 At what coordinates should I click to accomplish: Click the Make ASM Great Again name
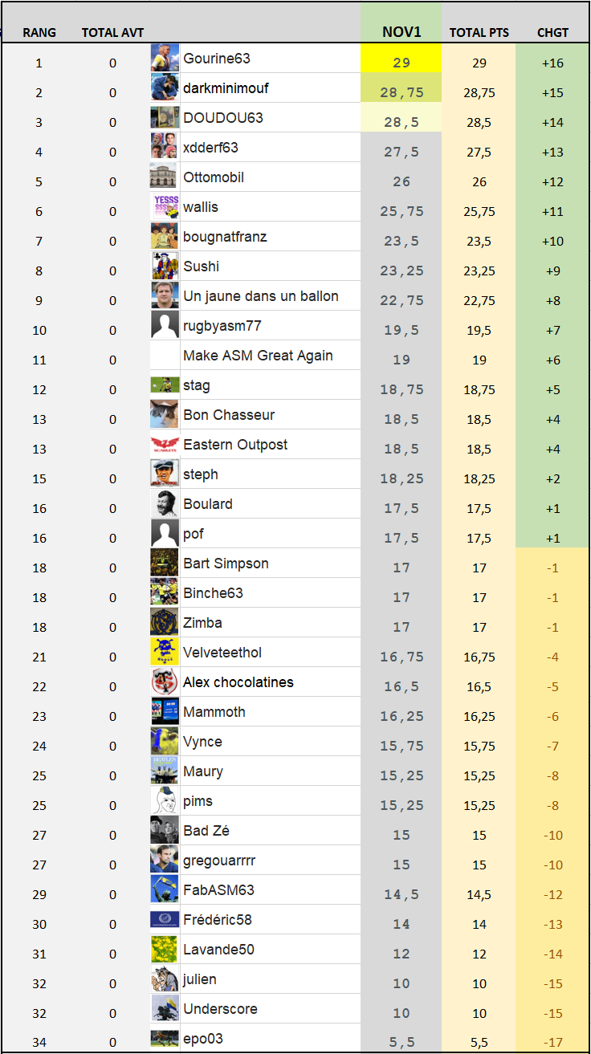point(258,356)
